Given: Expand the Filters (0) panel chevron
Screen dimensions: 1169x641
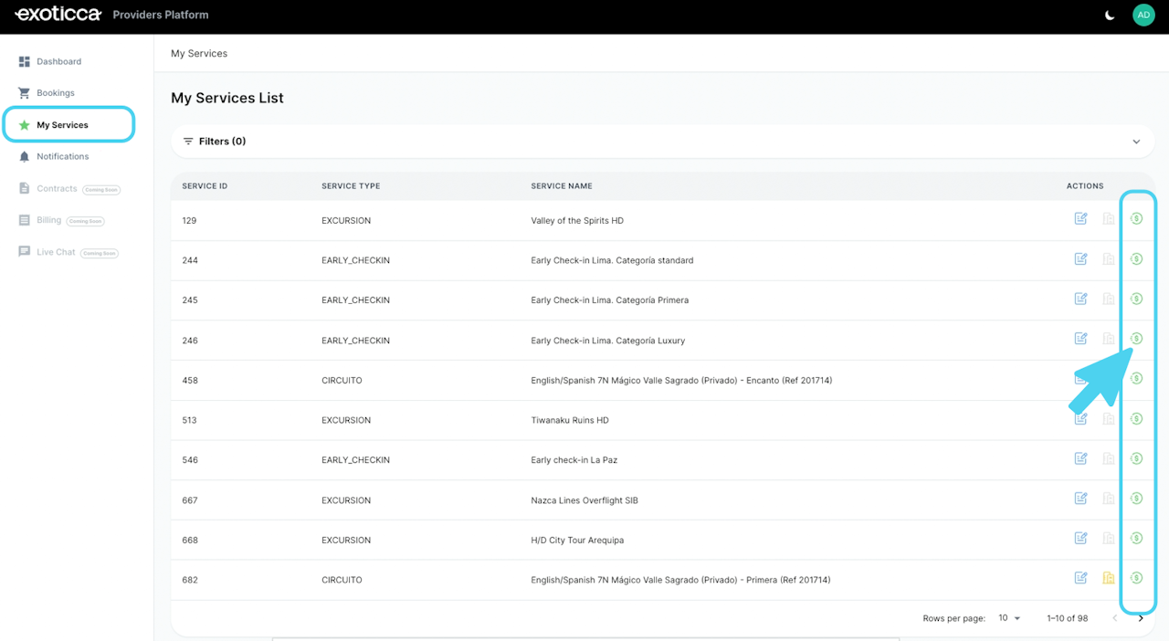Looking at the screenshot, I should [x=1136, y=142].
